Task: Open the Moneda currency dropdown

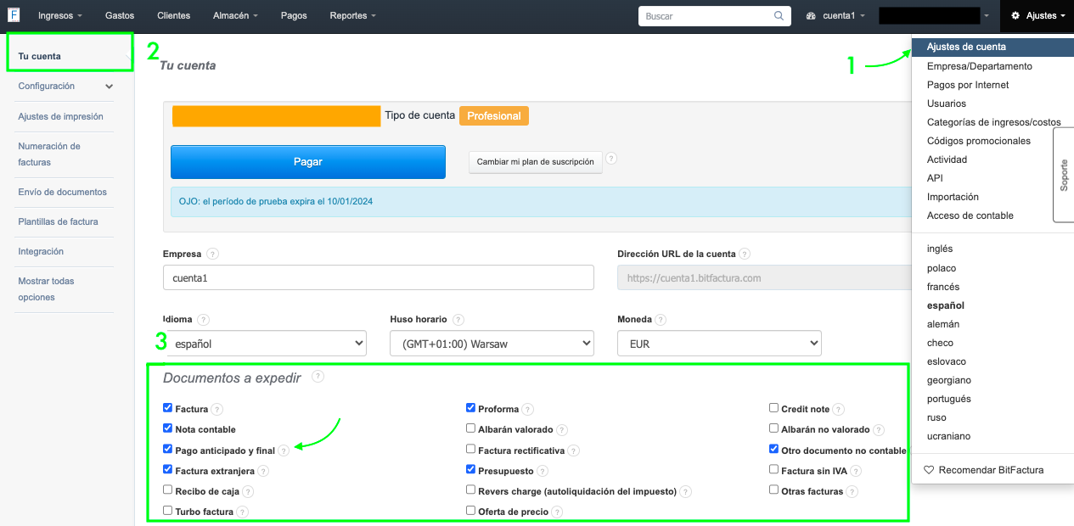Action: click(x=718, y=344)
